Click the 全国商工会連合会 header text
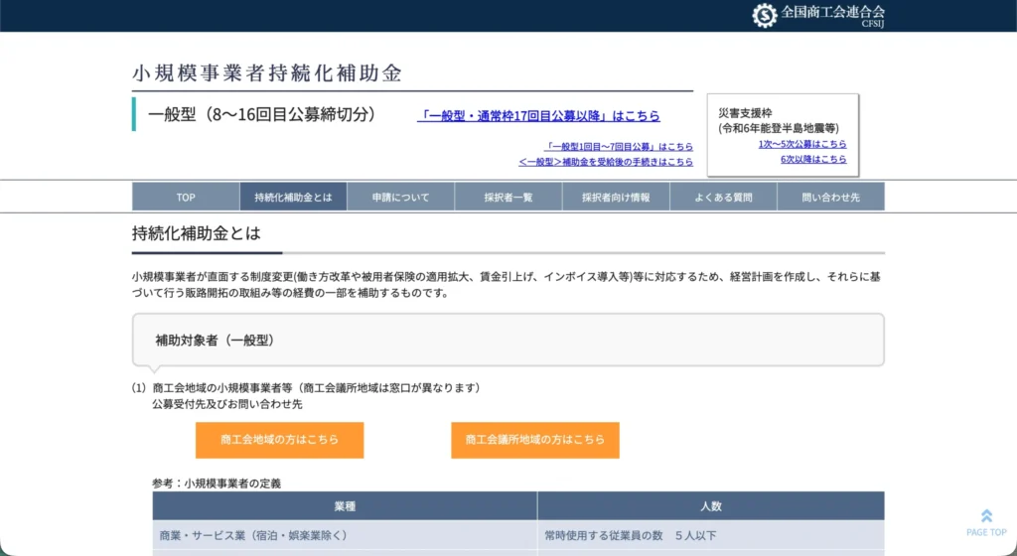This screenshot has height=556, width=1017. (x=832, y=13)
